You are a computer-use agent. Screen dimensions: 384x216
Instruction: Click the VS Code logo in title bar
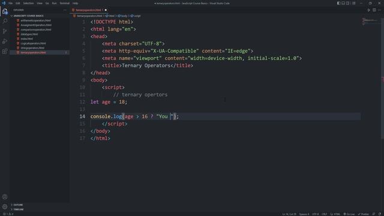coord(4,3)
